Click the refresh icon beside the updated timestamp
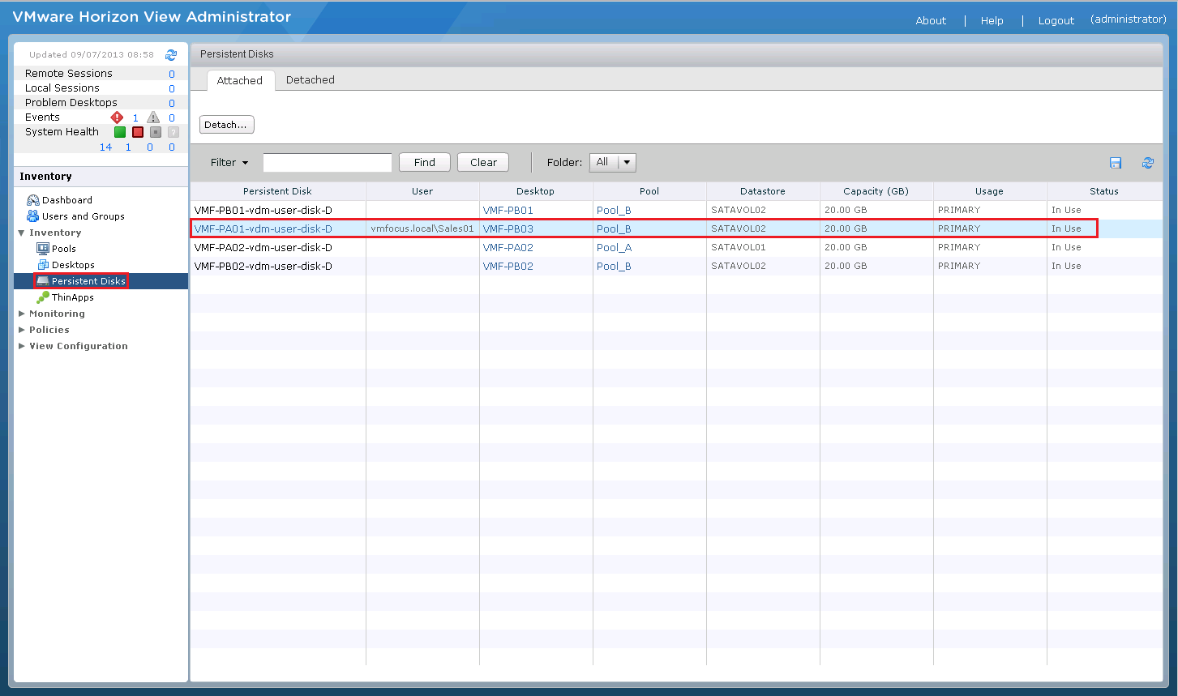This screenshot has width=1178, height=696. (x=171, y=55)
